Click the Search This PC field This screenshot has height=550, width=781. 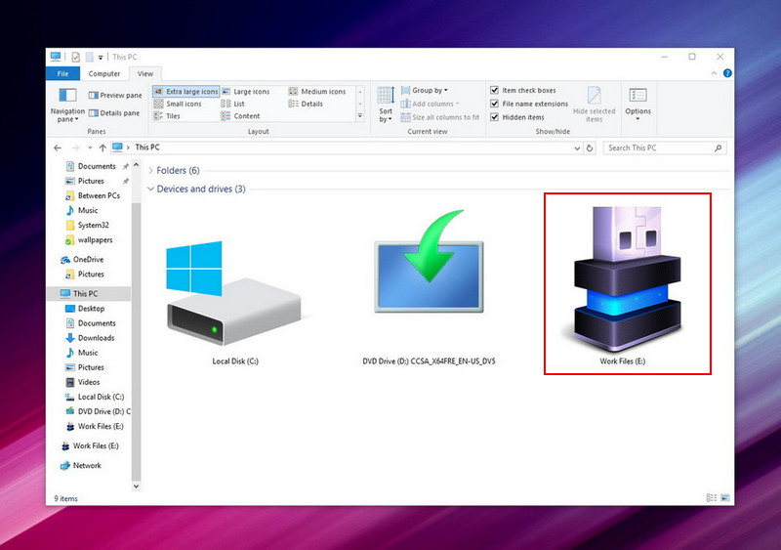pyautogui.click(x=665, y=148)
